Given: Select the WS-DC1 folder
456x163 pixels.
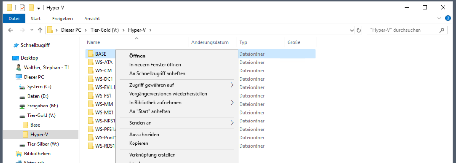Looking at the screenshot, I should click(104, 79).
